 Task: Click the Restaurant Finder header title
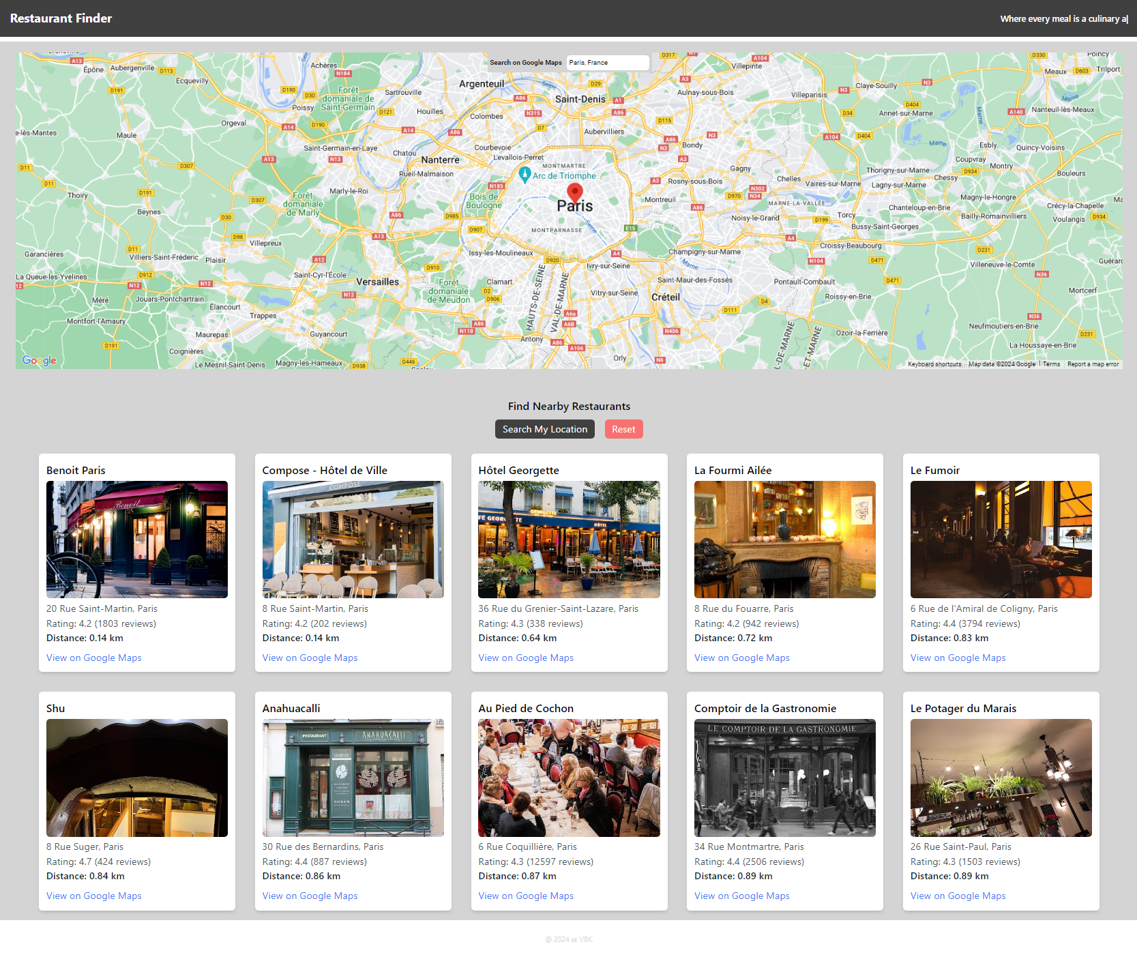[61, 18]
